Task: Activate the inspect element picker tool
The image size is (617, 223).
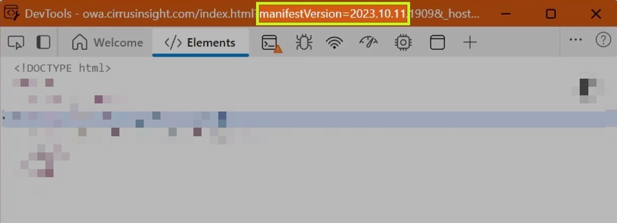Action: (16, 43)
